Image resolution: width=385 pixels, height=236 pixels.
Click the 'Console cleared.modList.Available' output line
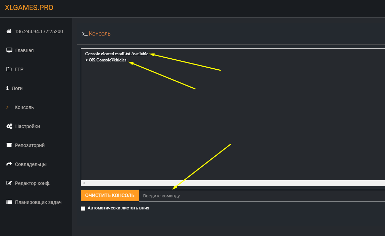point(117,54)
